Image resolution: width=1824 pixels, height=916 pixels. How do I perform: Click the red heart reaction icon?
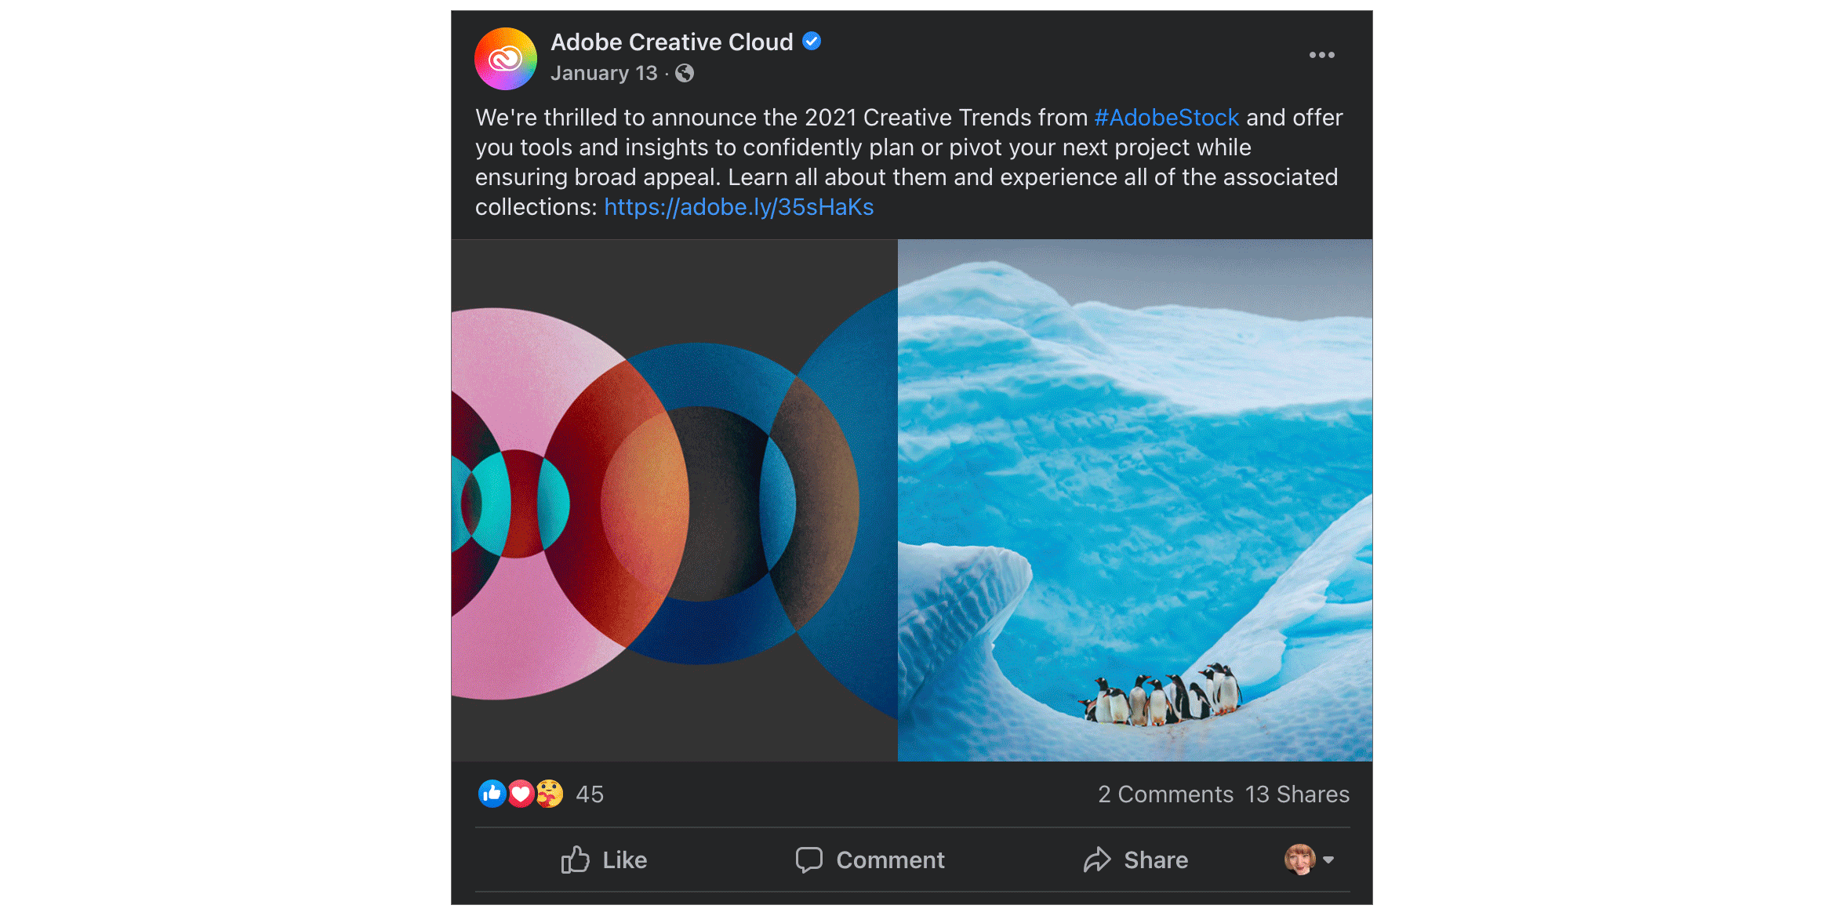tap(521, 794)
